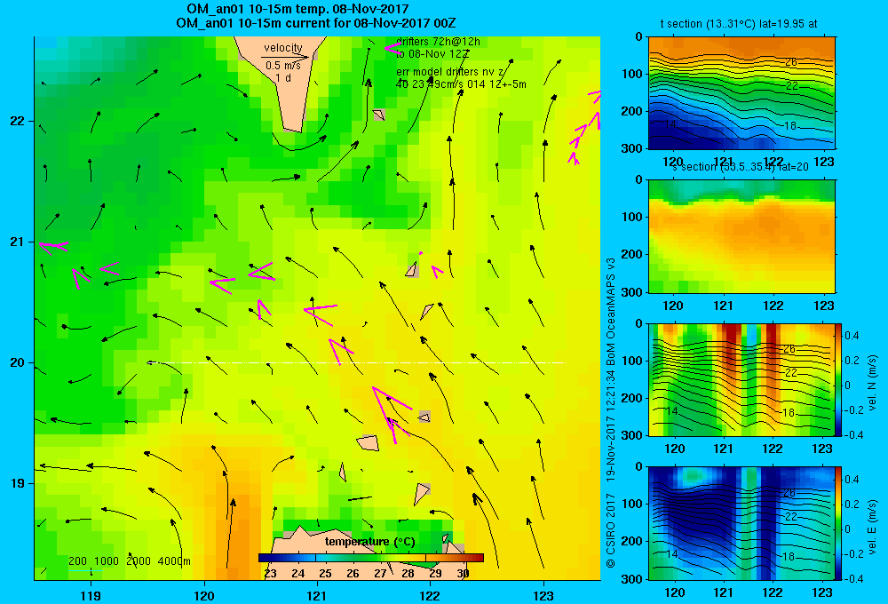Click the temperature colorbar on the main map
Viewport: 888px width, 604px height.
[371, 558]
